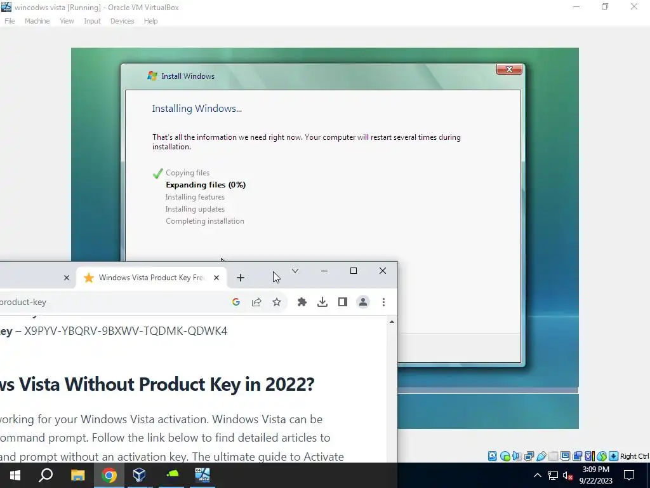Click the Vista VM taskbar icon
The image size is (650, 488).
click(x=202, y=475)
